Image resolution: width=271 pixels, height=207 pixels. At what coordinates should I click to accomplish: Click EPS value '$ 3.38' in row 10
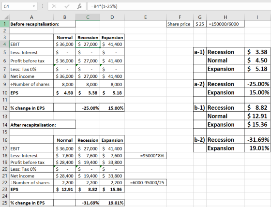[88, 93]
